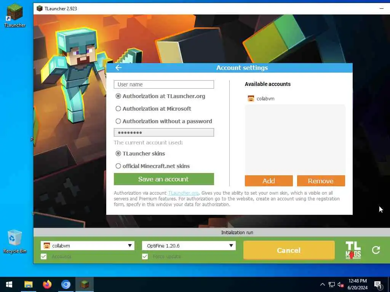Open Recycle Bin on desktop
Image resolution: width=390 pixels, height=292 pixels.
[x=15, y=241]
